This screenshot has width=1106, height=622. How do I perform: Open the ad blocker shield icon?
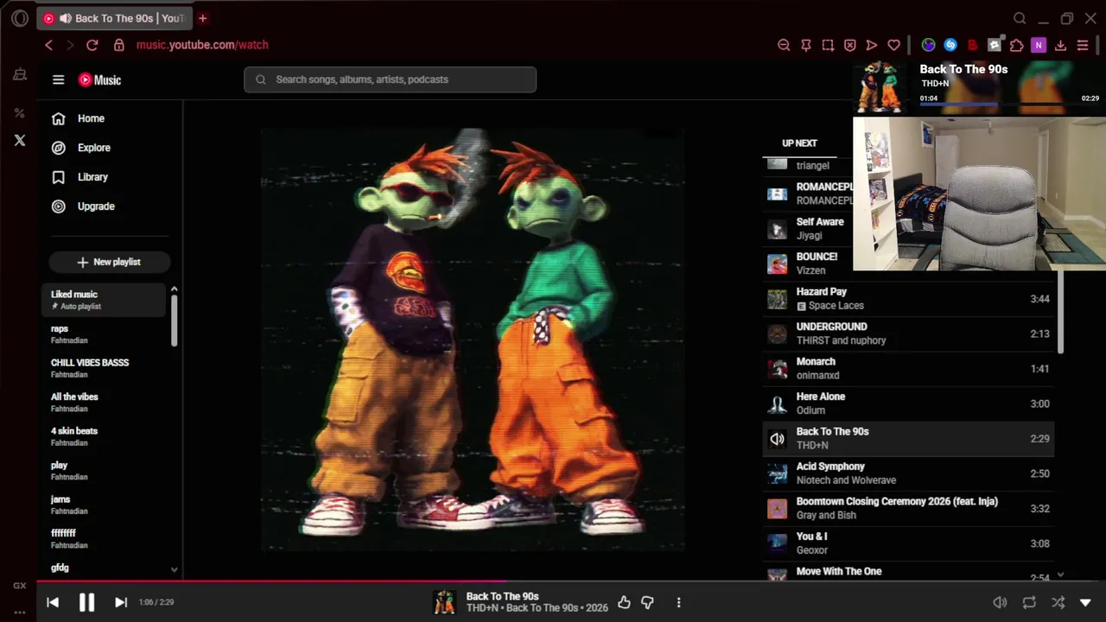click(850, 45)
